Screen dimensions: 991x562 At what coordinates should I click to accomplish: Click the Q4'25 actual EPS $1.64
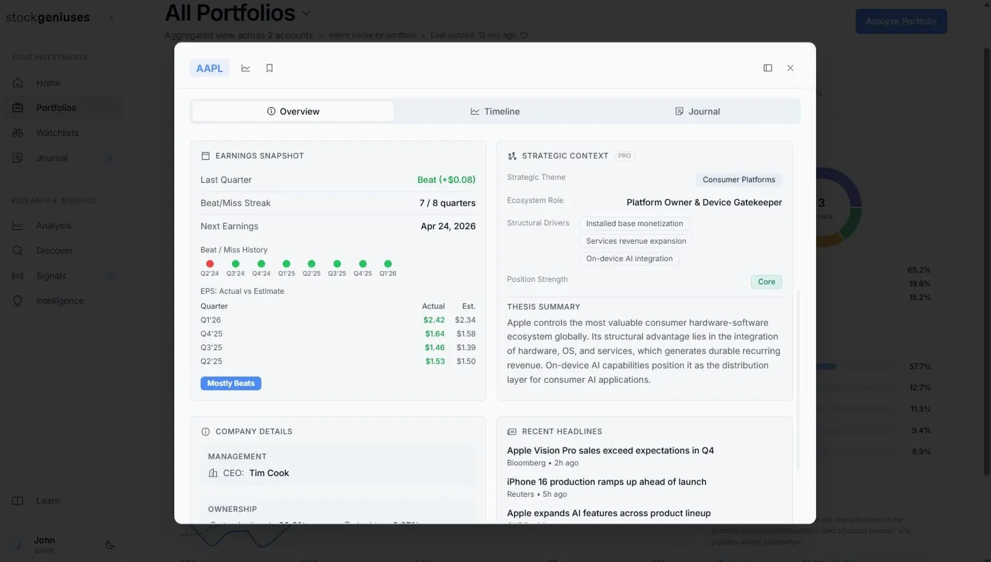434,334
